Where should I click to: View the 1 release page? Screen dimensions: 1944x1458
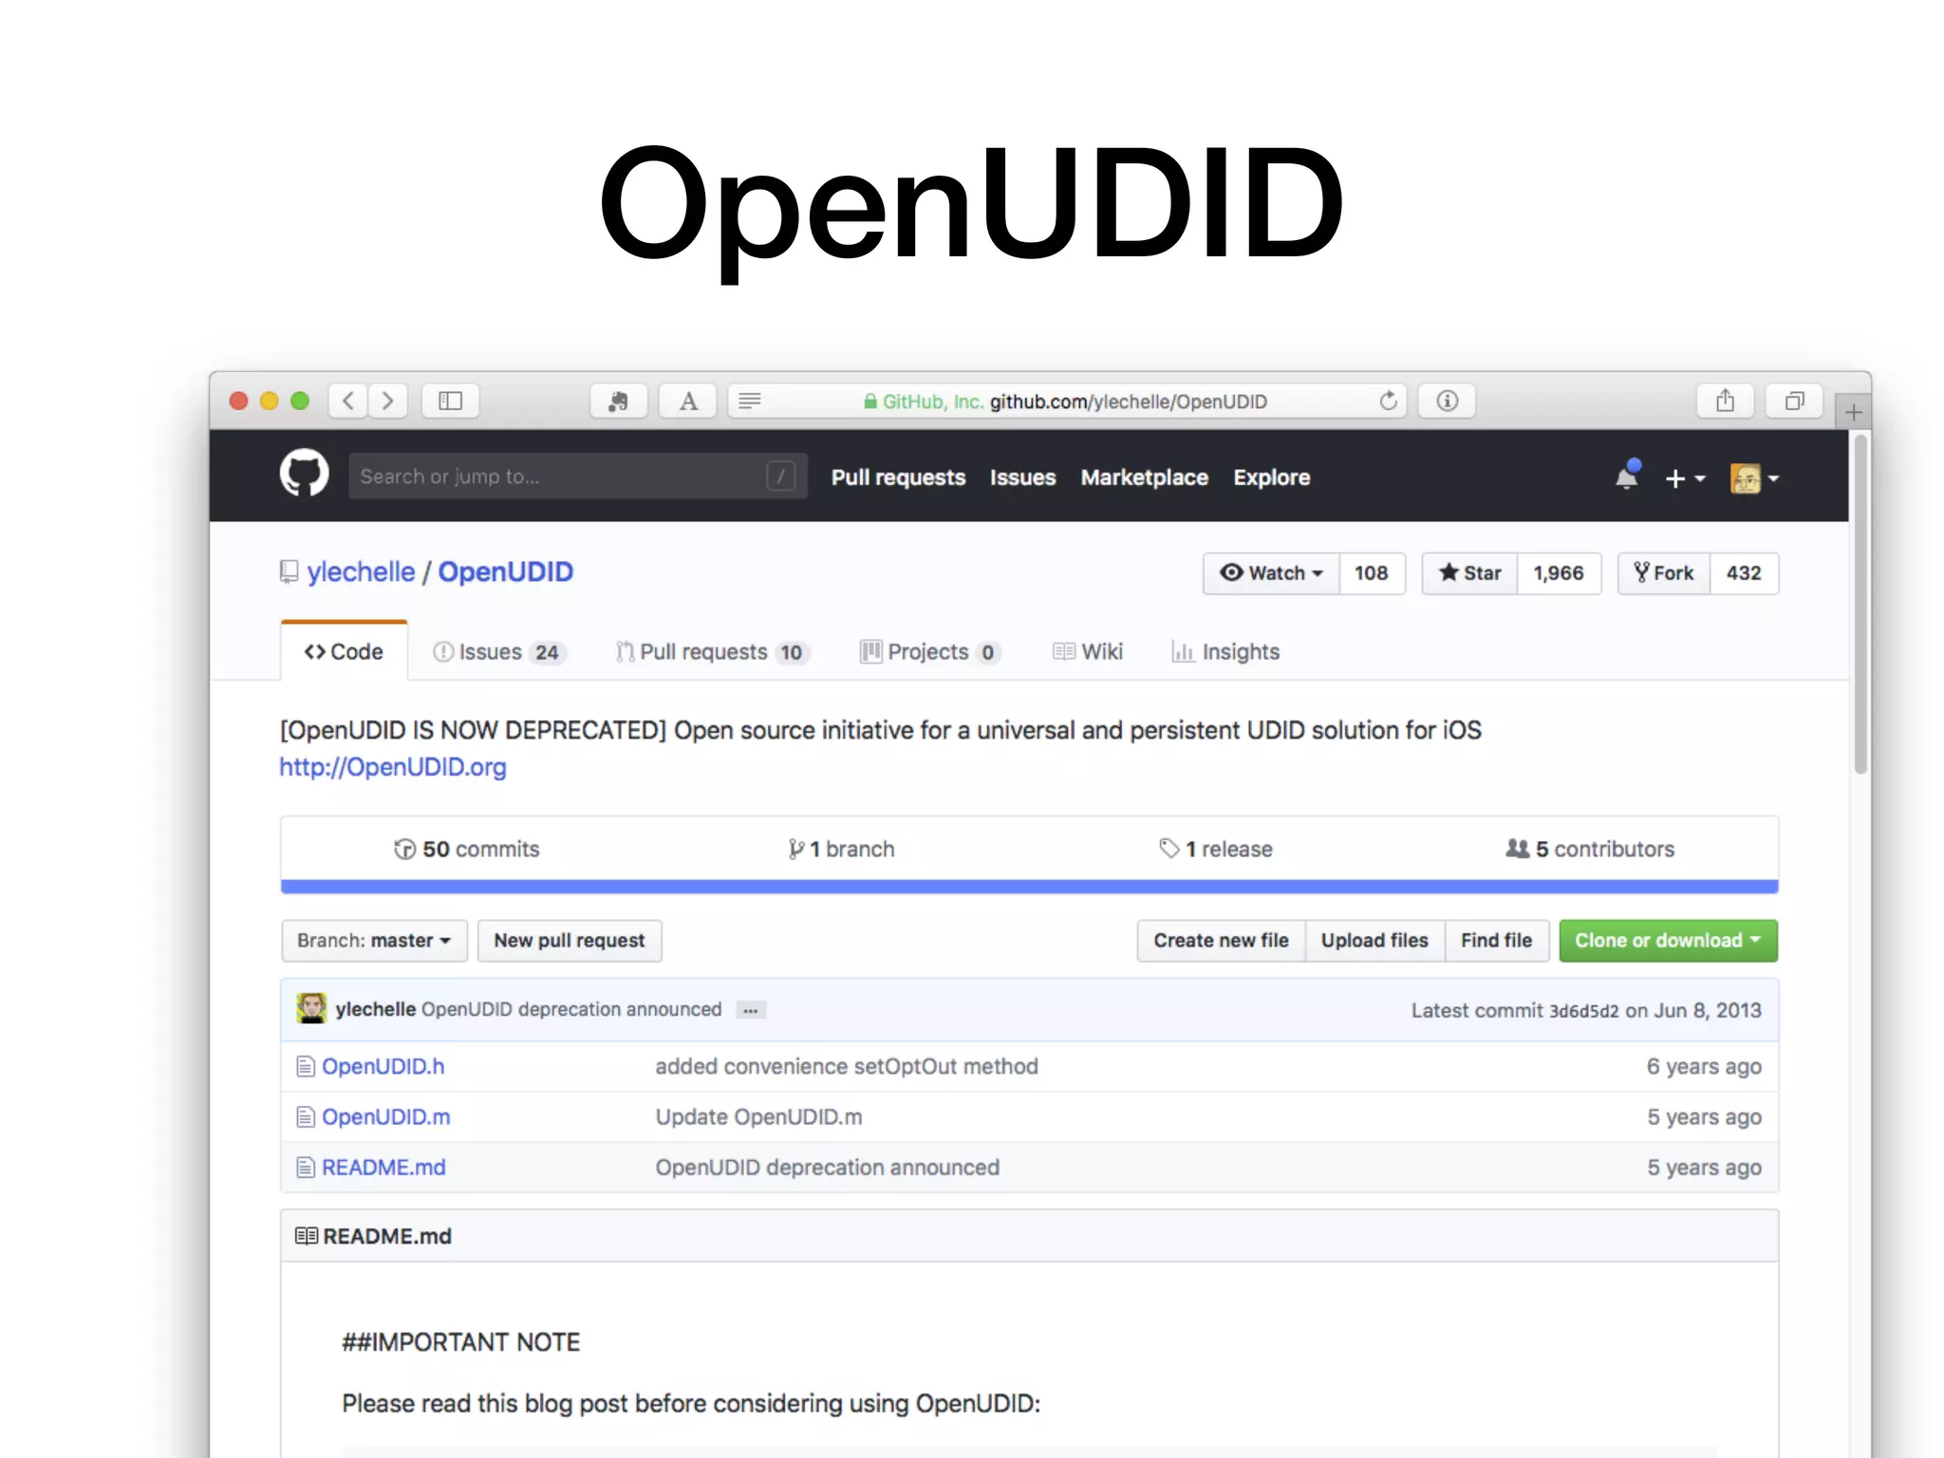pos(1216,850)
